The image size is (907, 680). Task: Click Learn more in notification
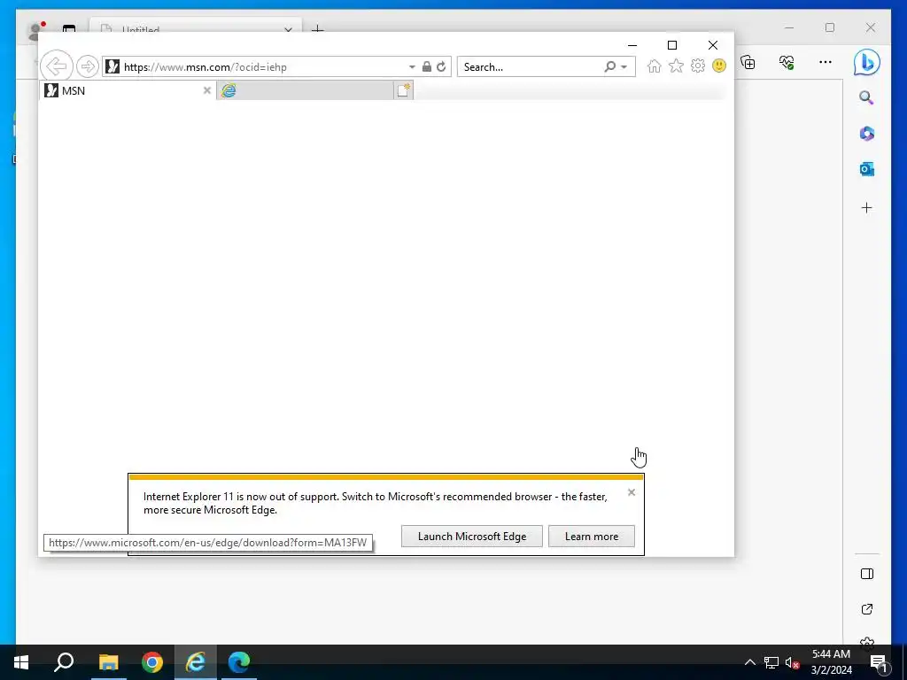591,536
